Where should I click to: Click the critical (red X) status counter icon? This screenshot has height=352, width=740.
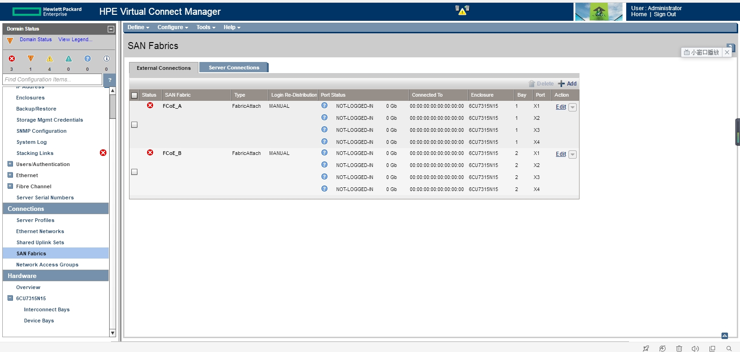point(12,59)
